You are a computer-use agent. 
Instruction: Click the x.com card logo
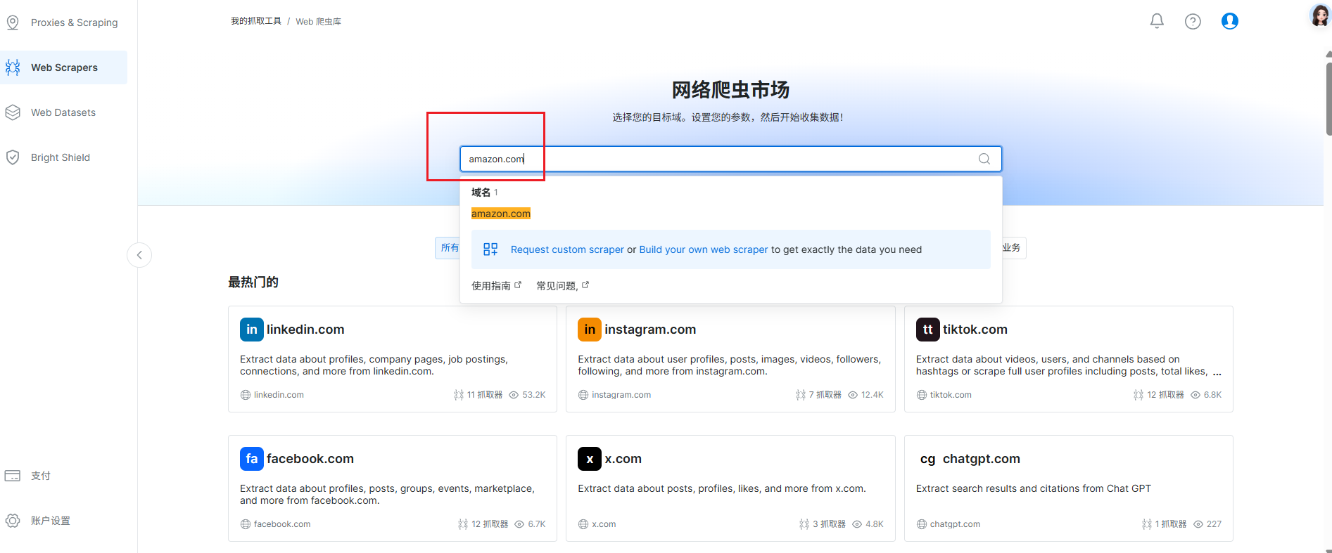(x=590, y=459)
